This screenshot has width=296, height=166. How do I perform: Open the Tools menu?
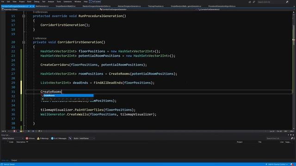pyautogui.click(x=59, y=1)
